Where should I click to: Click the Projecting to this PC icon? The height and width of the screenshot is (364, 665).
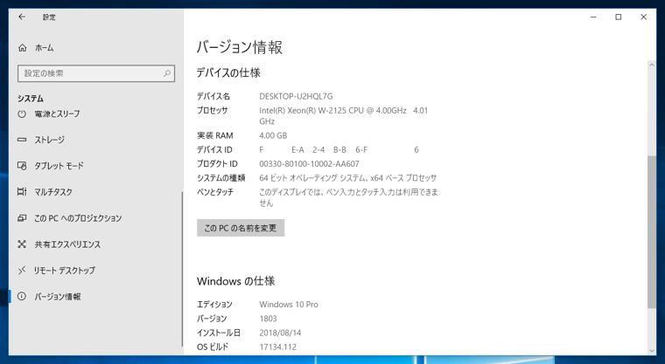(22, 218)
